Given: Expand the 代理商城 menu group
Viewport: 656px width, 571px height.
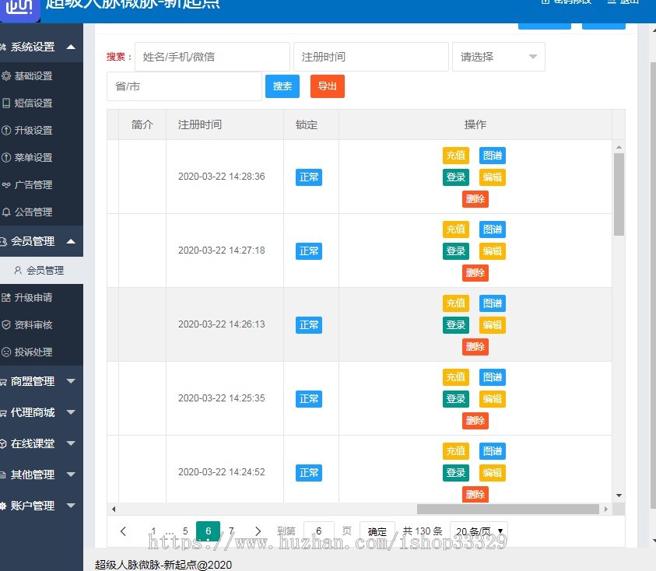Looking at the screenshot, I should 35,412.
